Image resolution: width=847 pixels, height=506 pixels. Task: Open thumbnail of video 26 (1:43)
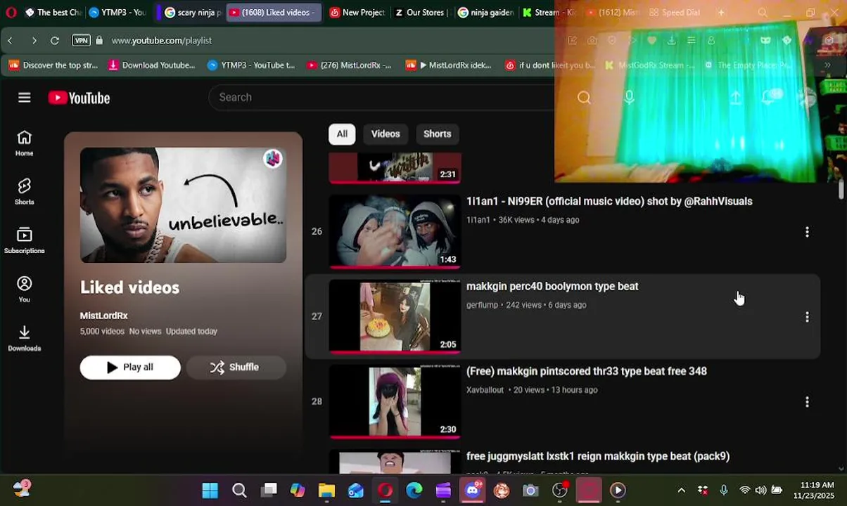[395, 232]
